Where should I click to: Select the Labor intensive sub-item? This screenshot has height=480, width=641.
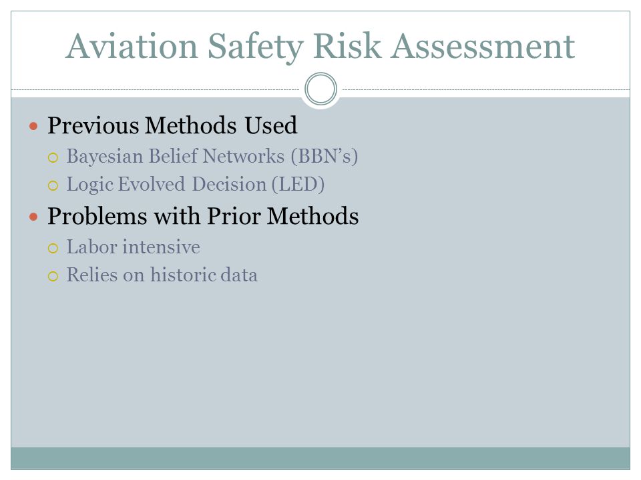134,247
